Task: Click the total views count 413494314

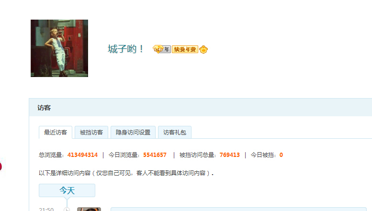Action: 82,155
